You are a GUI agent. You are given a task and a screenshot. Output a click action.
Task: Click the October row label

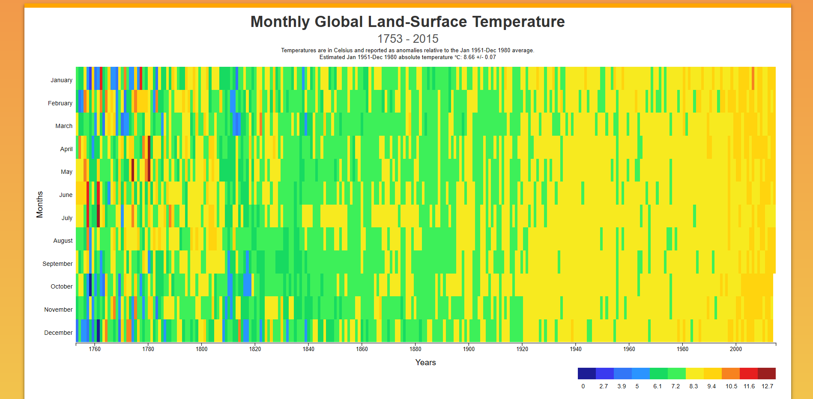[62, 286]
